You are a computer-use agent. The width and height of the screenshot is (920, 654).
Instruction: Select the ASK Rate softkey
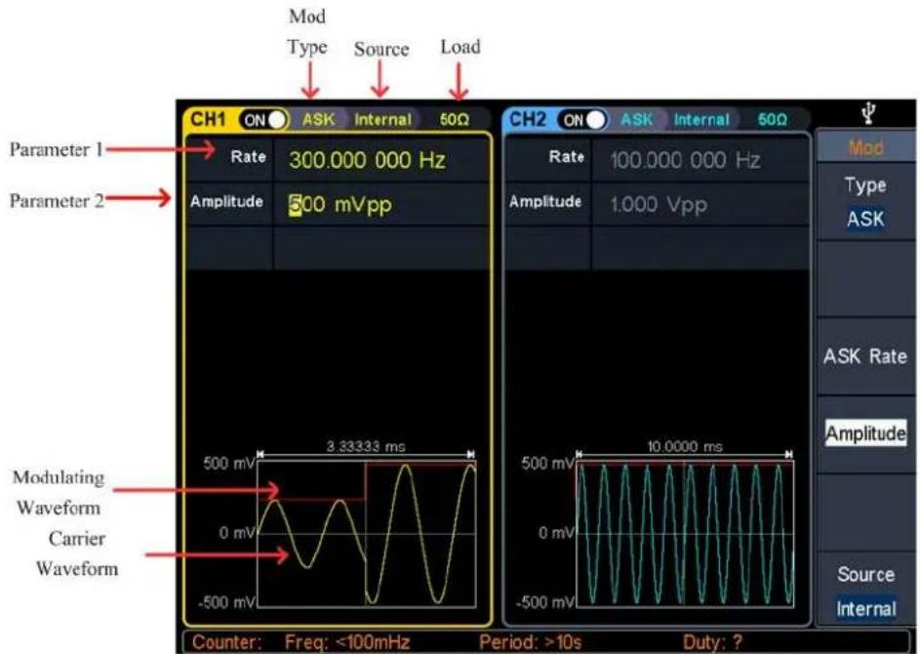[x=865, y=356]
